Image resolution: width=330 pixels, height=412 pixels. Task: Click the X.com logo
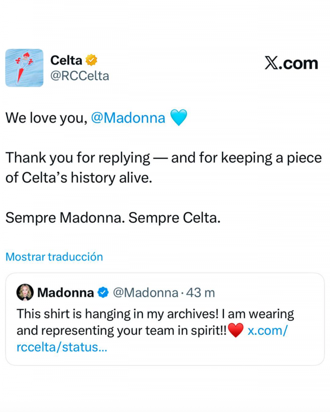(x=291, y=64)
